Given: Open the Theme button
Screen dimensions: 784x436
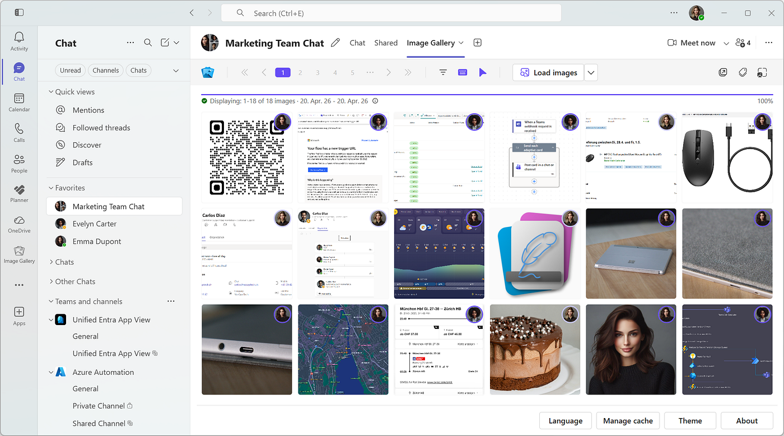Looking at the screenshot, I should [690, 421].
